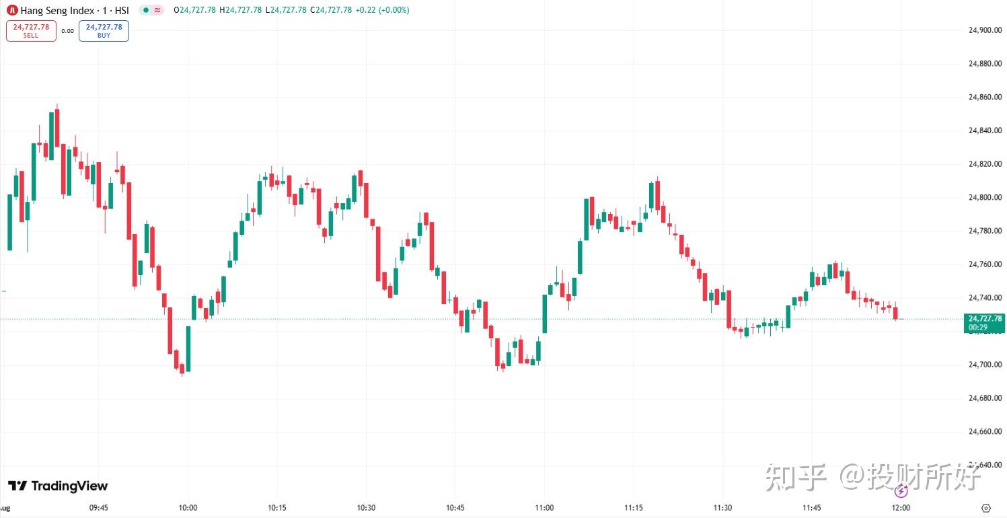Click the 24,800.00 price axis label

click(x=985, y=197)
